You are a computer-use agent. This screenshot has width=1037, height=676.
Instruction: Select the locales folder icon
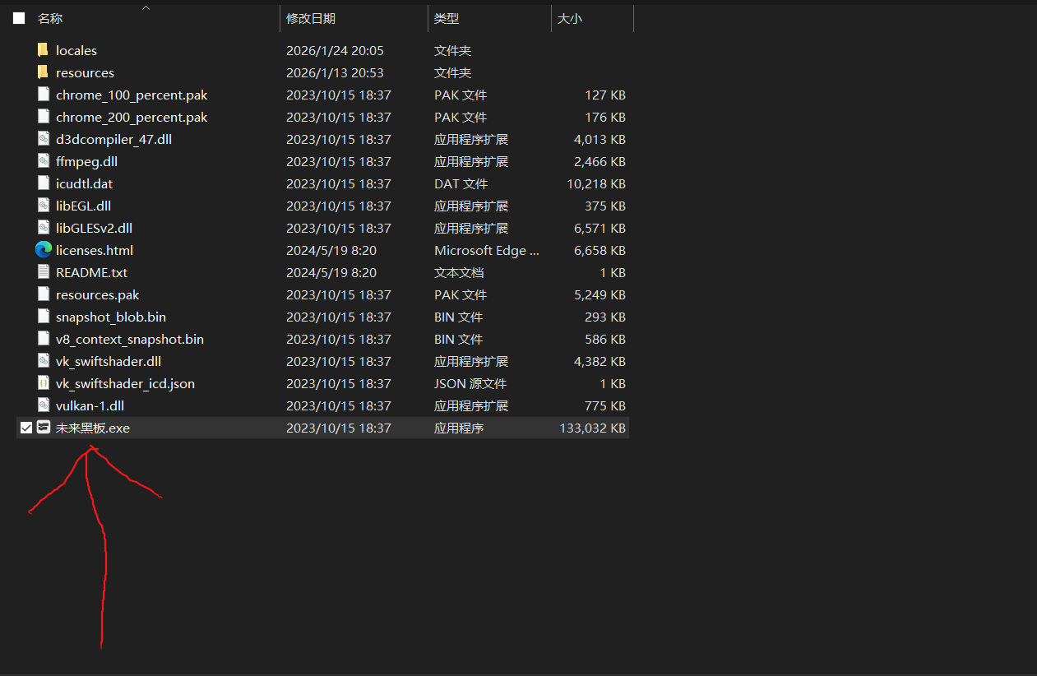44,50
